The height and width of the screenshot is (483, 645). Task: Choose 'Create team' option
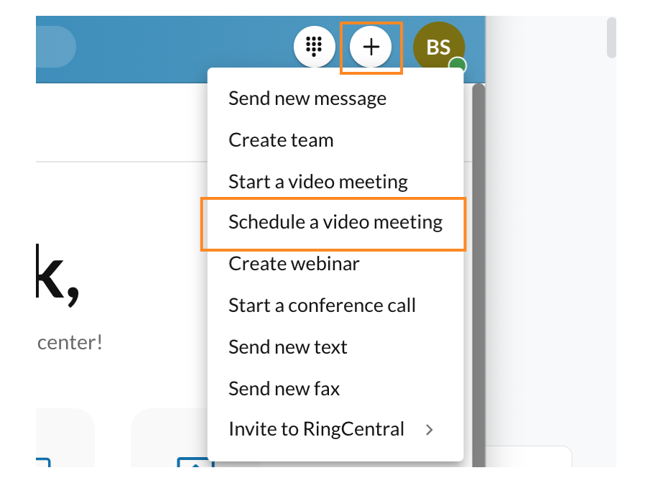click(x=280, y=140)
